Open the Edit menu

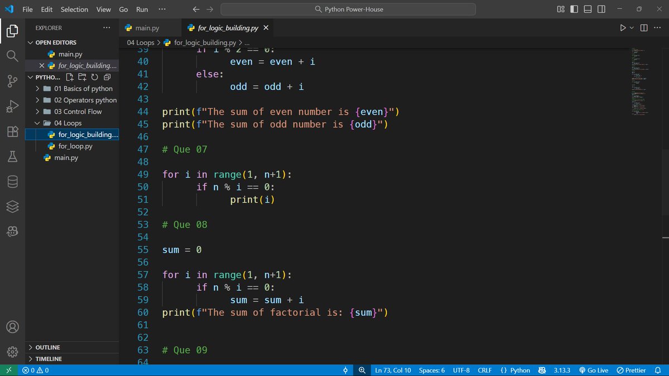(x=47, y=9)
